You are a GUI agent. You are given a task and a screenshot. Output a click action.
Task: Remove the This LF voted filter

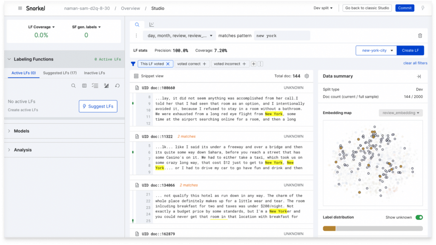[x=168, y=64]
